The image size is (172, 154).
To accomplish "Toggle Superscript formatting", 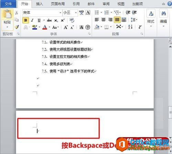I will coord(63,20).
